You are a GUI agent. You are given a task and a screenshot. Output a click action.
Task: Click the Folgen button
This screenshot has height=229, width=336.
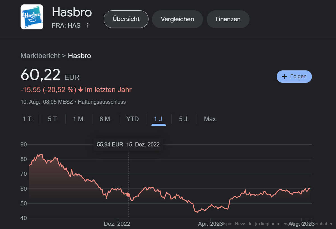click(x=294, y=76)
